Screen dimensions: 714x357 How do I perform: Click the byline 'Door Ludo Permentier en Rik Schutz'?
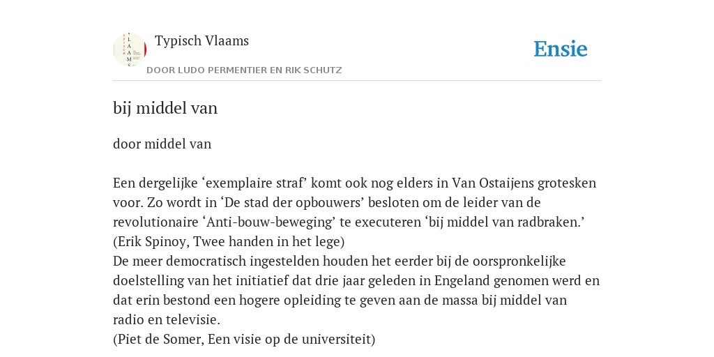(x=244, y=70)
